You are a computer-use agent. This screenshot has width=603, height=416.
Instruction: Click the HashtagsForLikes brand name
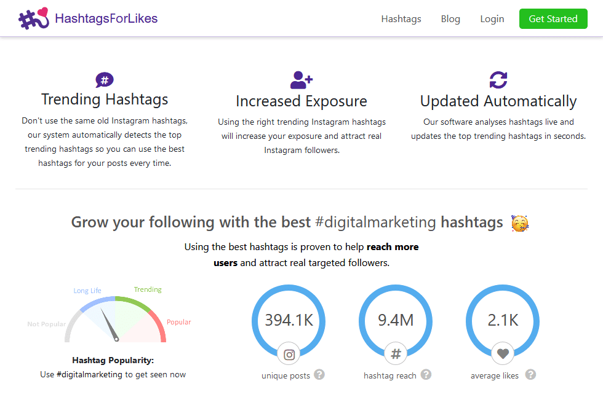(106, 18)
